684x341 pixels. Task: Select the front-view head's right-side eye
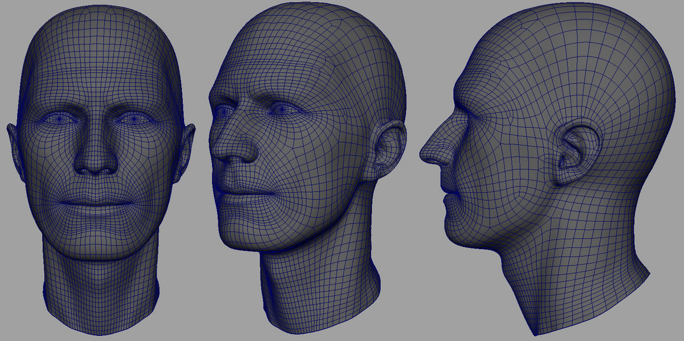135,120
